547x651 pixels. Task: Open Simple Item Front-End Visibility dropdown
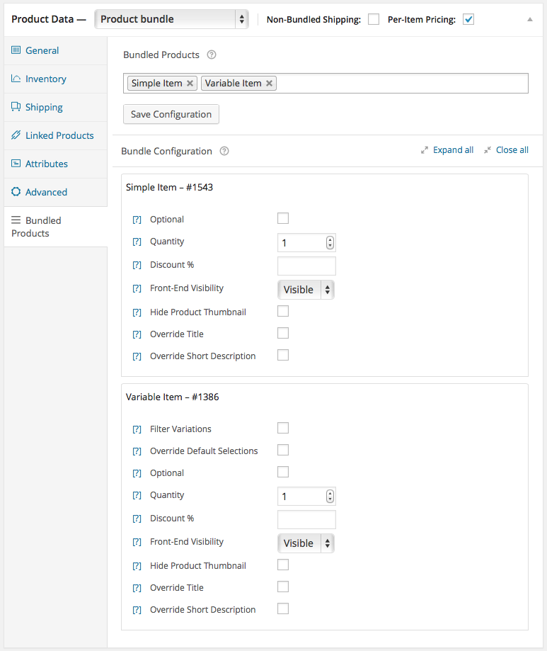click(x=306, y=290)
